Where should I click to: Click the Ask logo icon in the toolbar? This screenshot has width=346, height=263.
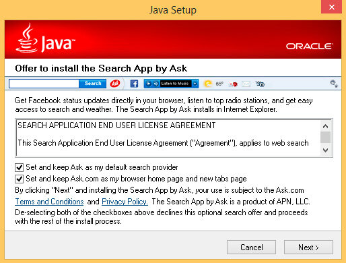tap(115, 84)
